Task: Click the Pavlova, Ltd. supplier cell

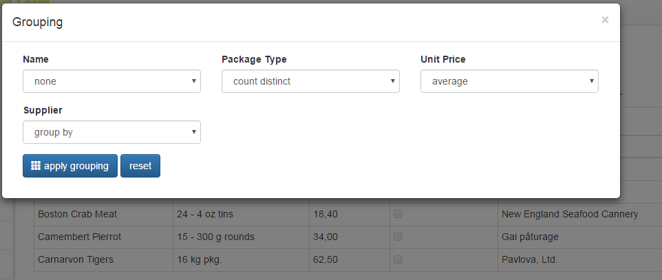Action: (x=579, y=260)
